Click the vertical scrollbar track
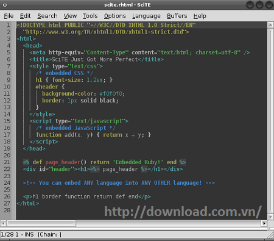Viewport: 274px width, 241px height. click(x=270, y=121)
